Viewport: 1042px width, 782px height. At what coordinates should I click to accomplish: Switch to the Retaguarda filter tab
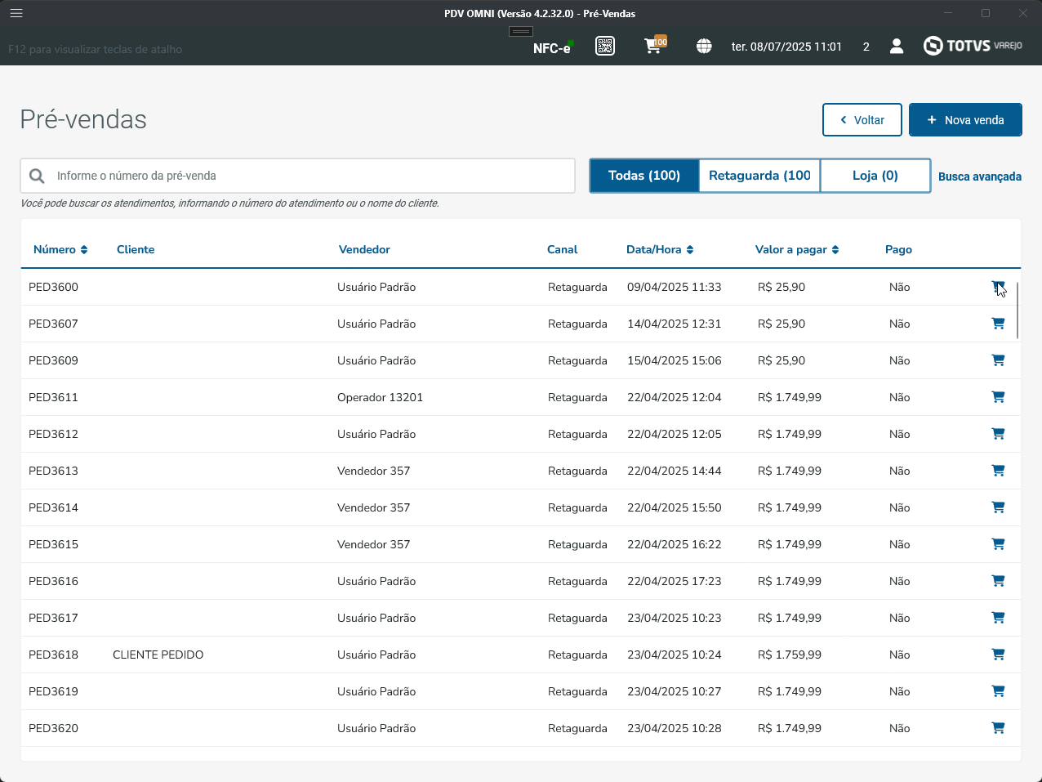759,176
